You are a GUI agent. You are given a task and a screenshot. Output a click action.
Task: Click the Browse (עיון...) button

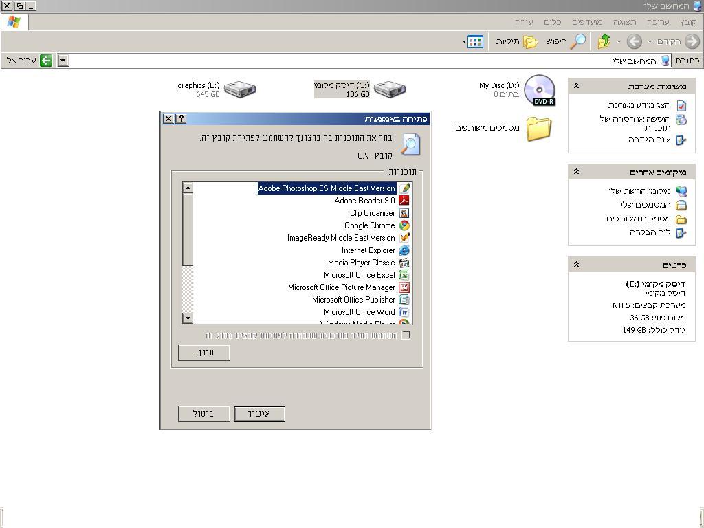[x=203, y=353]
